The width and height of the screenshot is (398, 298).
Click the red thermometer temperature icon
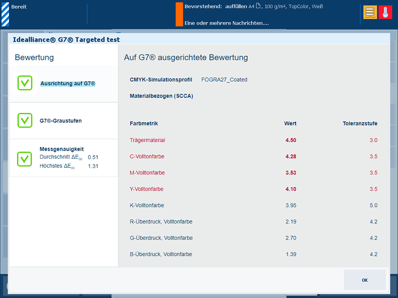click(385, 12)
